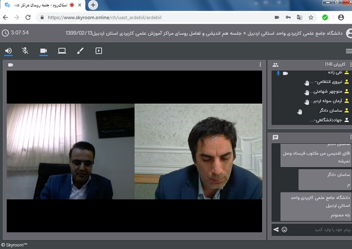The image size is (352, 249).
Task: Open the emoji picker in chat
Action: pyautogui.click(x=284, y=229)
